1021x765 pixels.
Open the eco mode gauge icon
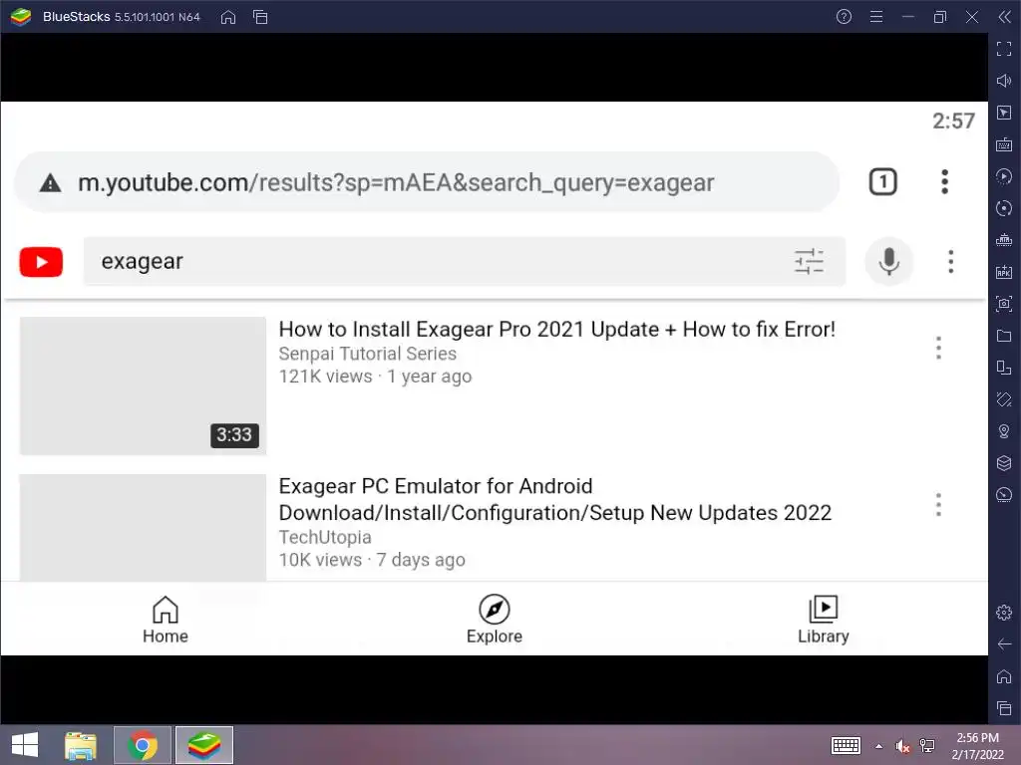click(x=1003, y=495)
